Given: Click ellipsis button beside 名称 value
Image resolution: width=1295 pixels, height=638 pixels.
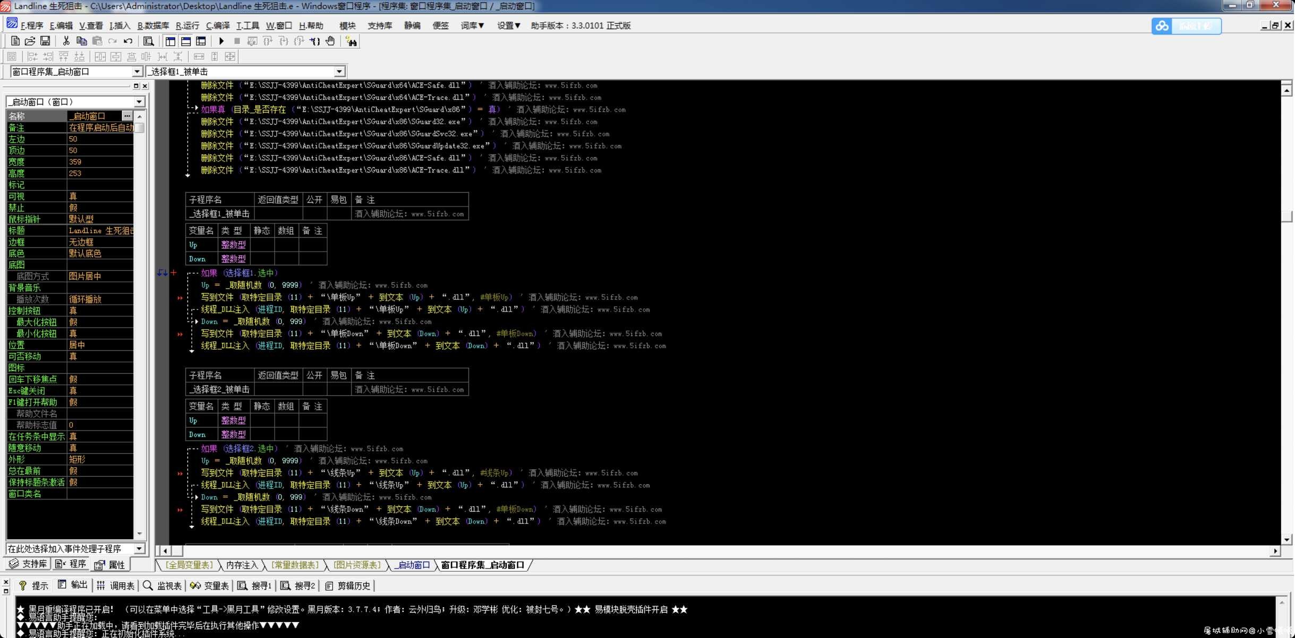Looking at the screenshot, I should pyautogui.click(x=127, y=116).
